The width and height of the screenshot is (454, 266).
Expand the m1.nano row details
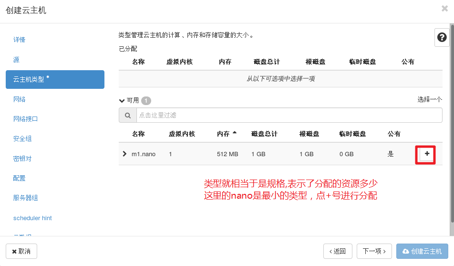pos(125,154)
